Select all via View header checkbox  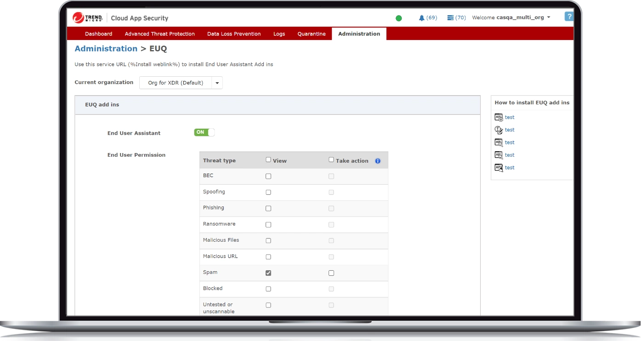[x=268, y=160]
